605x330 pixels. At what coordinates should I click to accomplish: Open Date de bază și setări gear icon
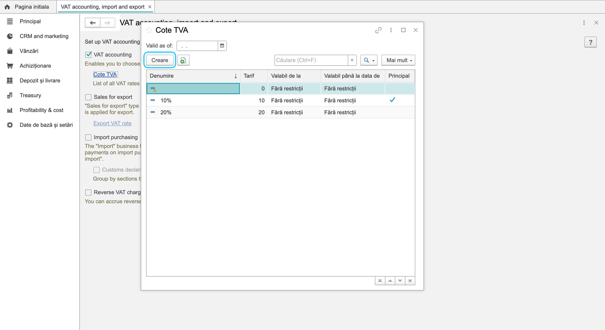click(10, 125)
